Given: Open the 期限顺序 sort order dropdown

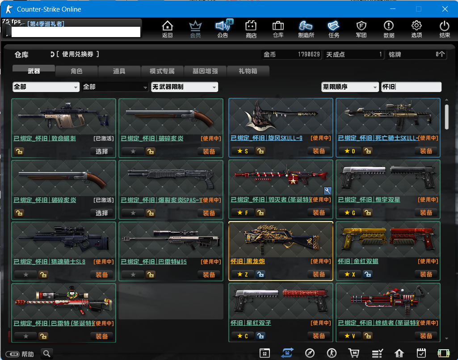Looking at the screenshot, I should (x=350, y=87).
